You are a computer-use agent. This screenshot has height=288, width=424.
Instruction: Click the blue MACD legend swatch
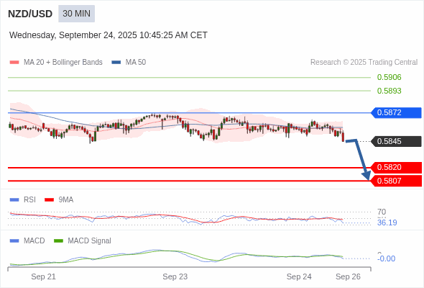[14, 241]
